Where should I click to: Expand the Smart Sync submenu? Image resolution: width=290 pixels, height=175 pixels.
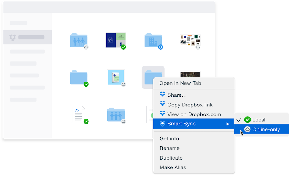click(x=181, y=124)
